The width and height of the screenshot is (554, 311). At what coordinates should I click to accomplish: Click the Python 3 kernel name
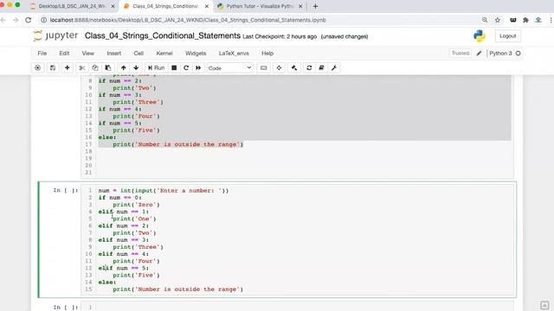tap(500, 54)
